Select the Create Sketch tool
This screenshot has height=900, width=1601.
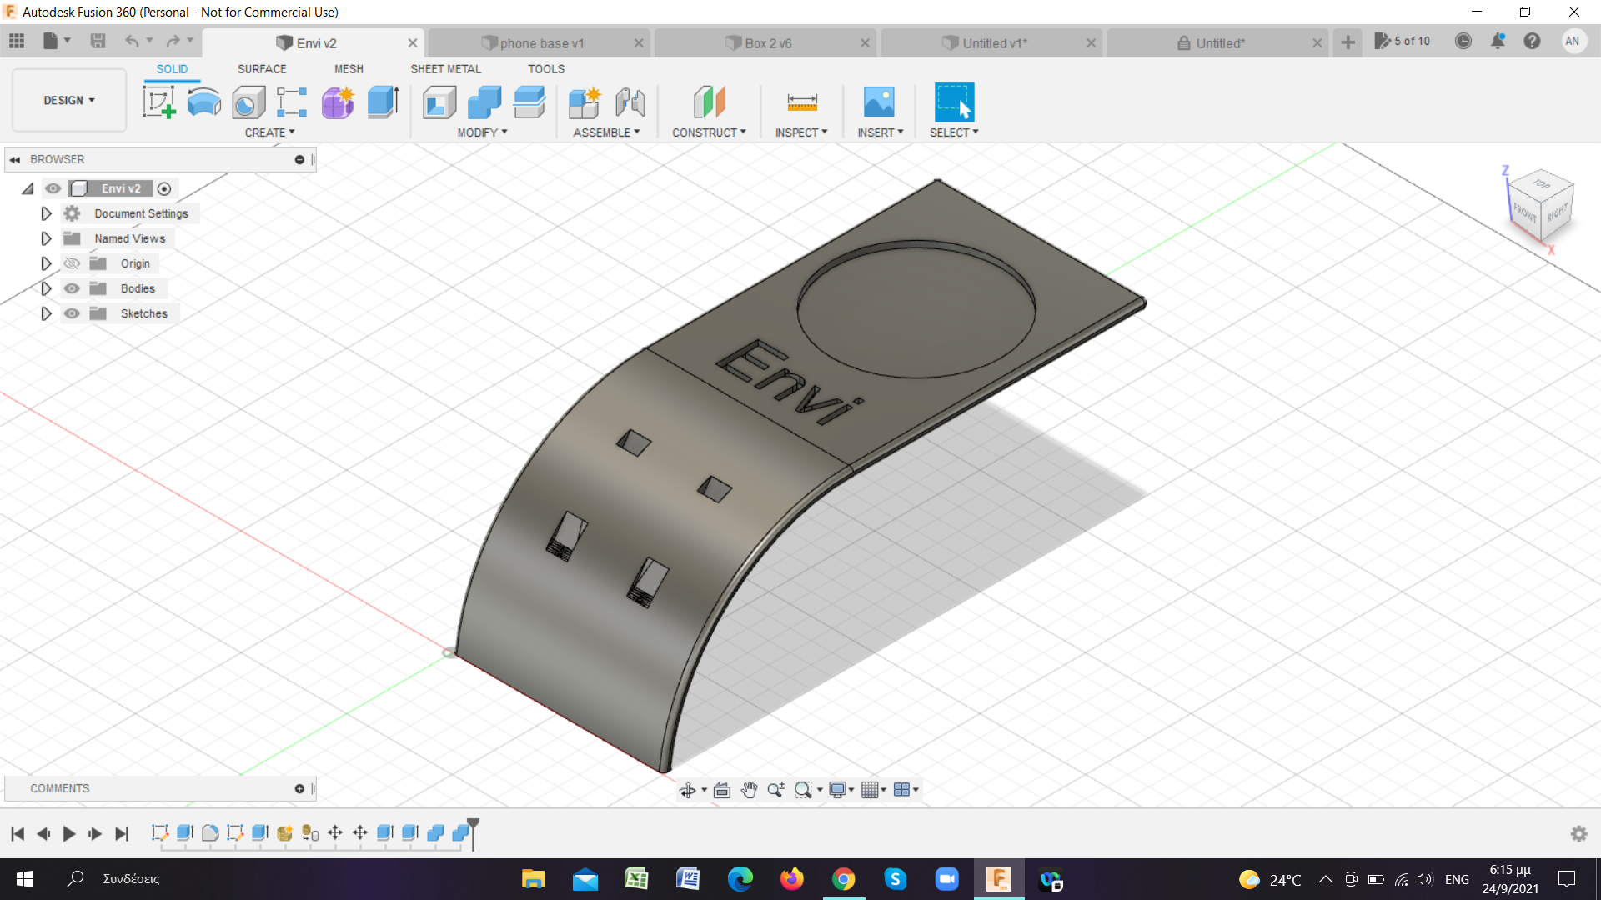[x=159, y=102]
